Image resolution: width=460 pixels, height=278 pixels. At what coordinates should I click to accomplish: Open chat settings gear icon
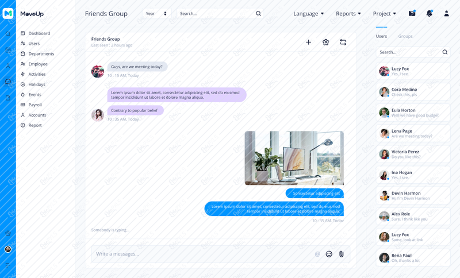(325, 42)
